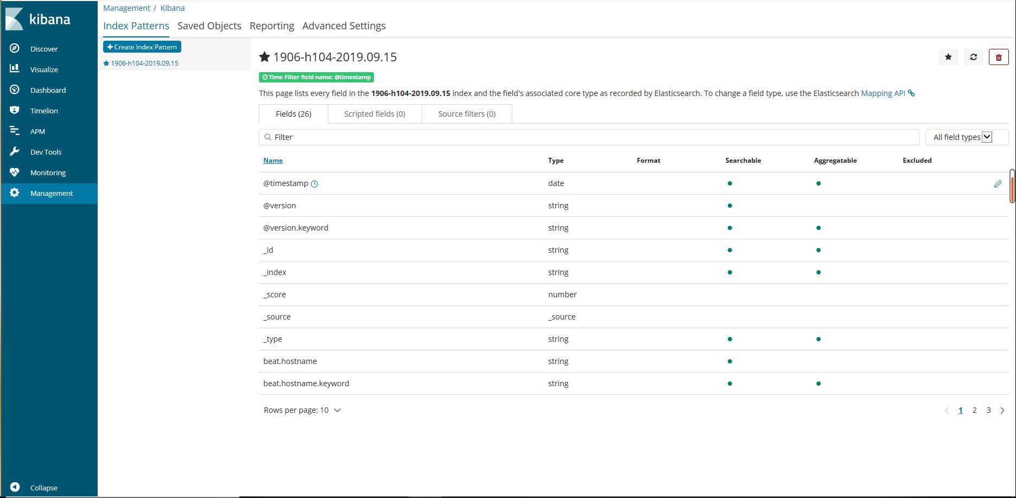1016x498 pixels.
Task: Open Timelion menu item
Action: [x=44, y=111]
